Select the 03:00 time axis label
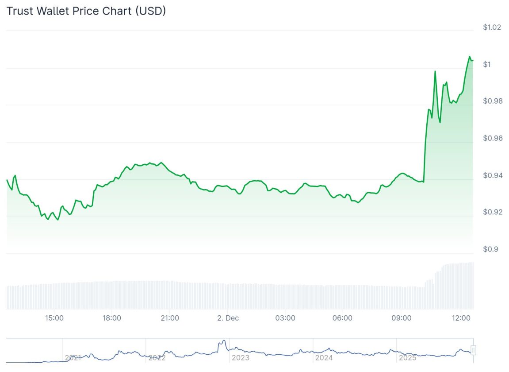The height and width of the screenshot is (372, 509). pos(285,318)
